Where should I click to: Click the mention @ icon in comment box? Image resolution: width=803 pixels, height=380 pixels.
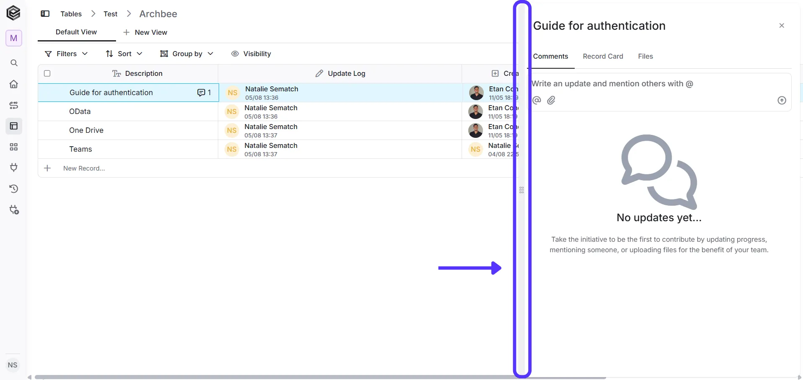click(x=537, y=100)
